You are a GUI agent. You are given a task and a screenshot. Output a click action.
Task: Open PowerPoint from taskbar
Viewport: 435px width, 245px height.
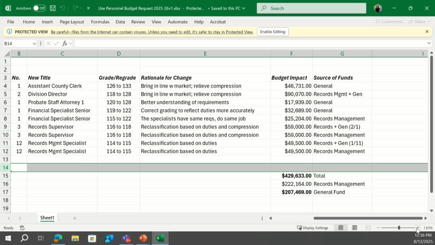[143, 238]
